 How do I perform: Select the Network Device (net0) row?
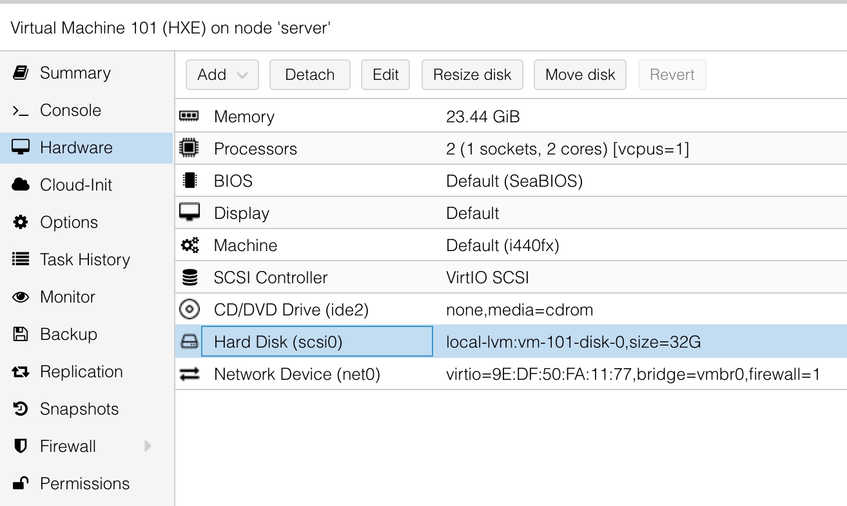(x=297, y=374)
